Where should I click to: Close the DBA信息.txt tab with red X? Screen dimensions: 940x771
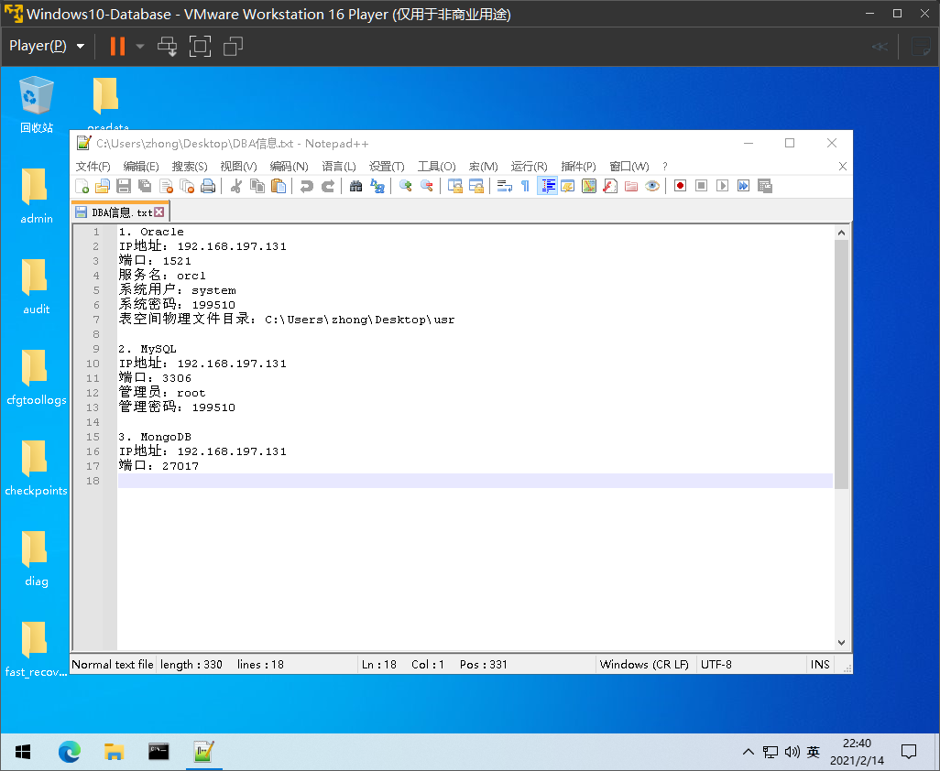[x=158, y=212]
